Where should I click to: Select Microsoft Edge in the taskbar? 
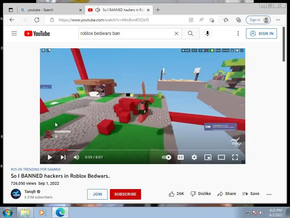(x=60, y=212)
